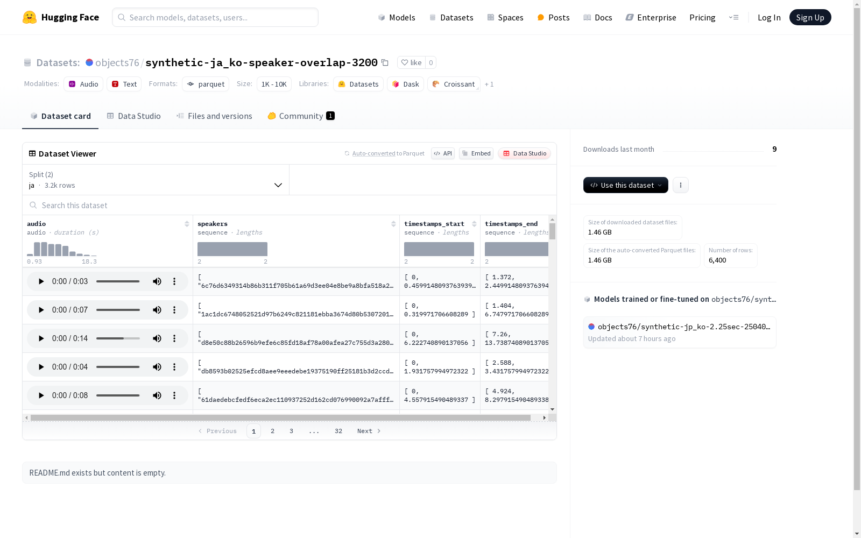Open more options for the 0:07 audio
This screenshot has width=861, height=538.
174,310
